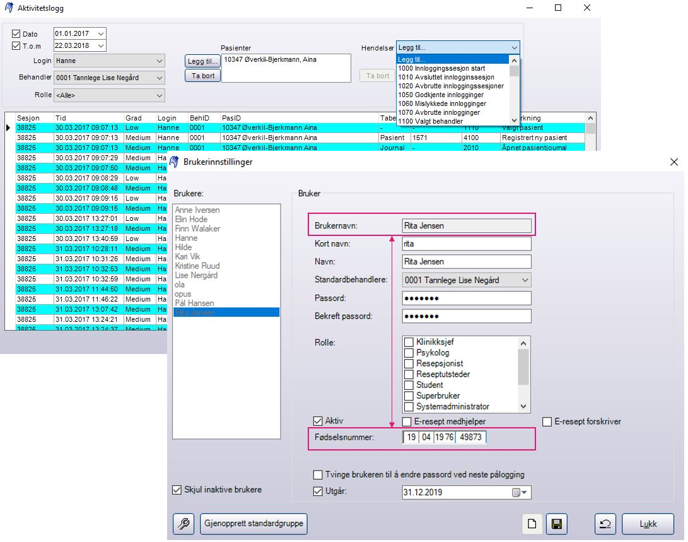Click the Registrert ny pasient log cell
Viewport: 688px width, 542px height.
click(542, 138)
